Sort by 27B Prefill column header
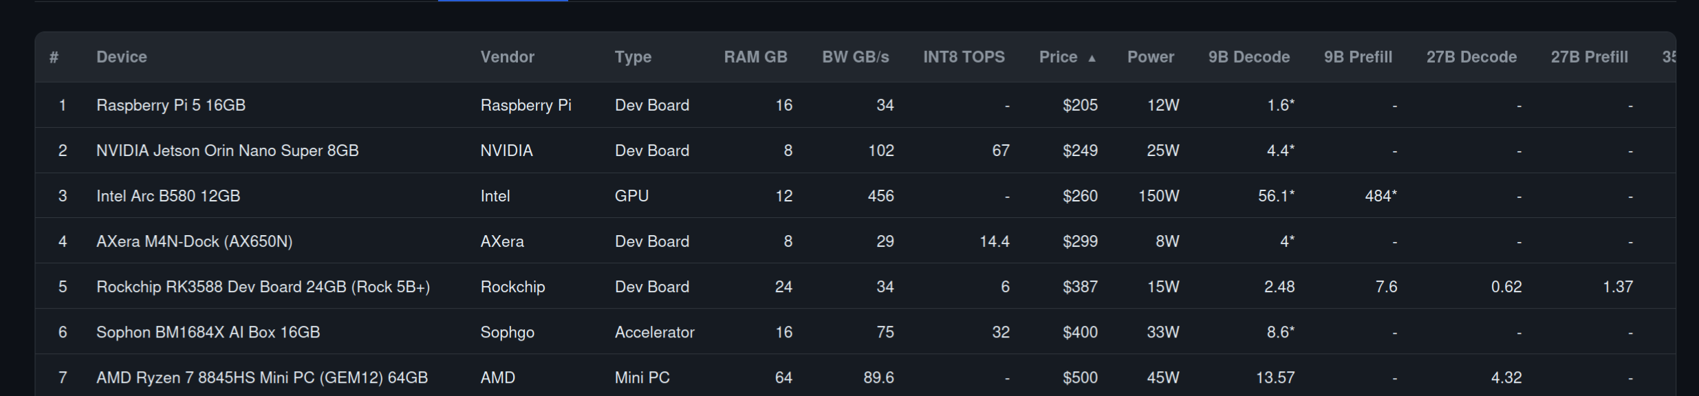 click(1589, 57)
